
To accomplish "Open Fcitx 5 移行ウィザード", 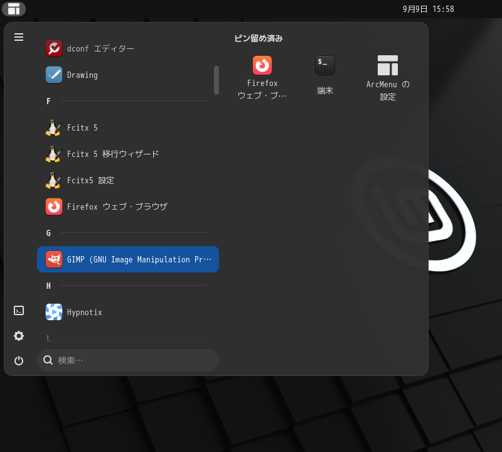I will coord(128,154).
